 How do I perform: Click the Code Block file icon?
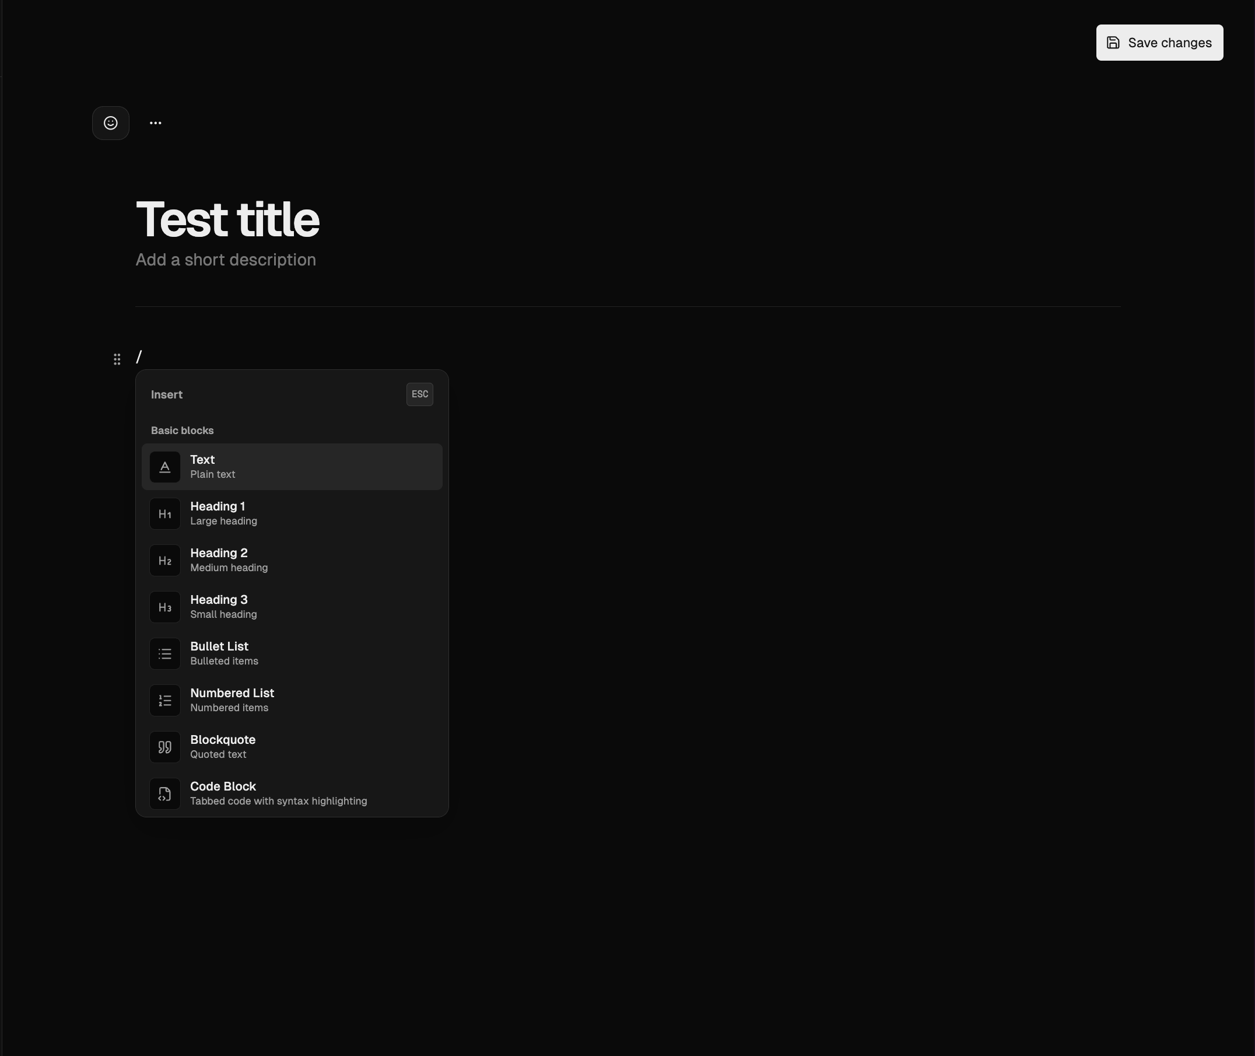pos(165,794)
